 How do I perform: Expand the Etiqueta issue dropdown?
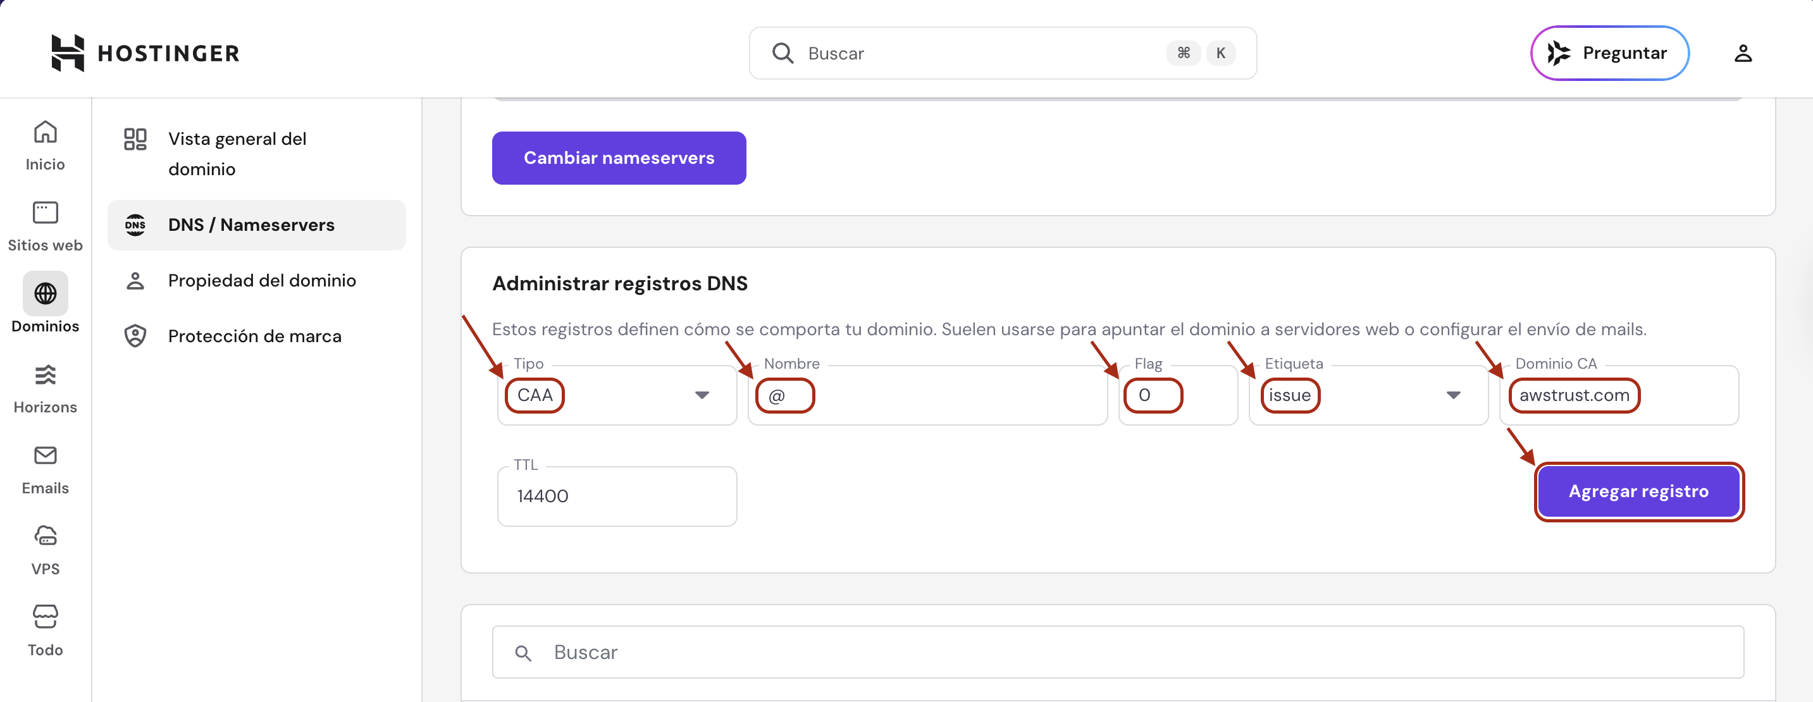(x=1452, y=395)
